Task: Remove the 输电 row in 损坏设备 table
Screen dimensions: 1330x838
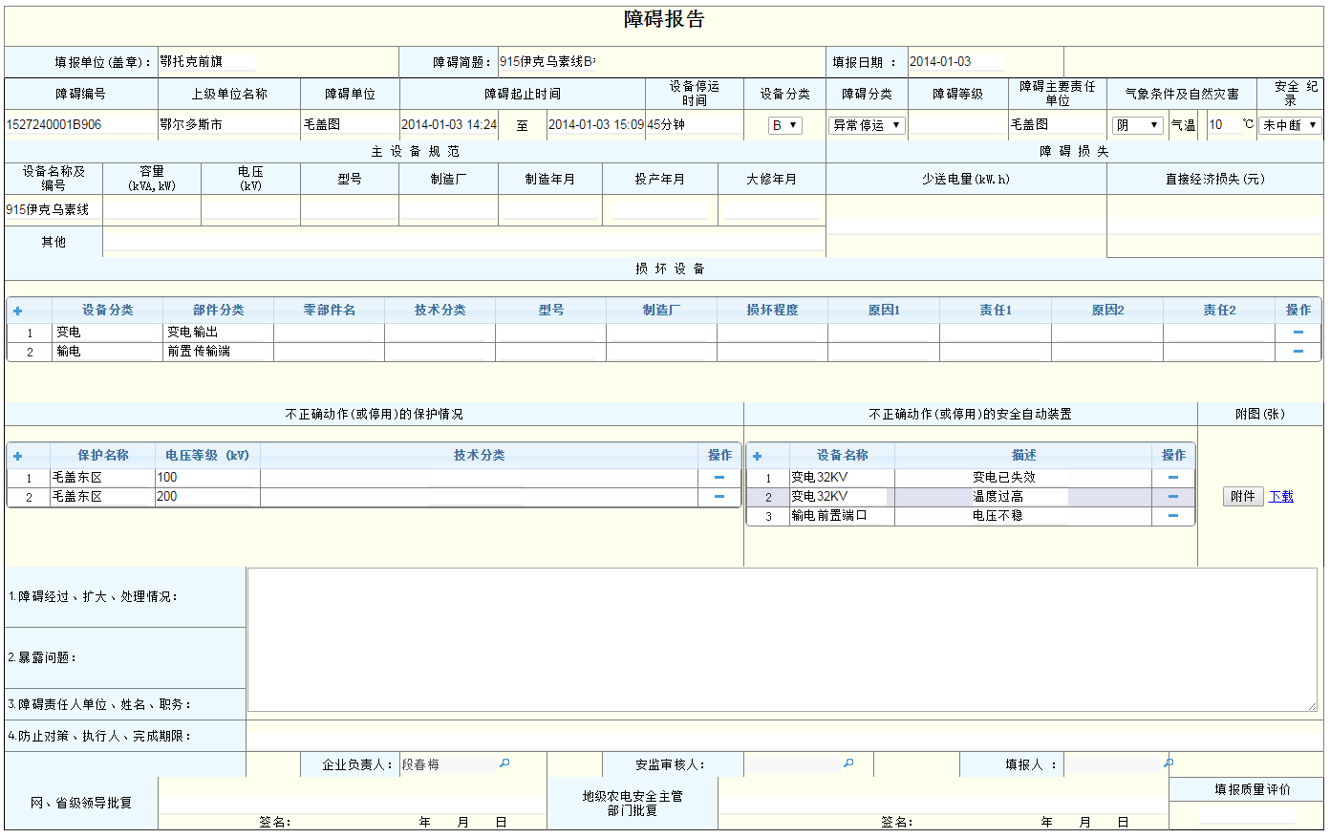Action: (x=1298, y=352)
